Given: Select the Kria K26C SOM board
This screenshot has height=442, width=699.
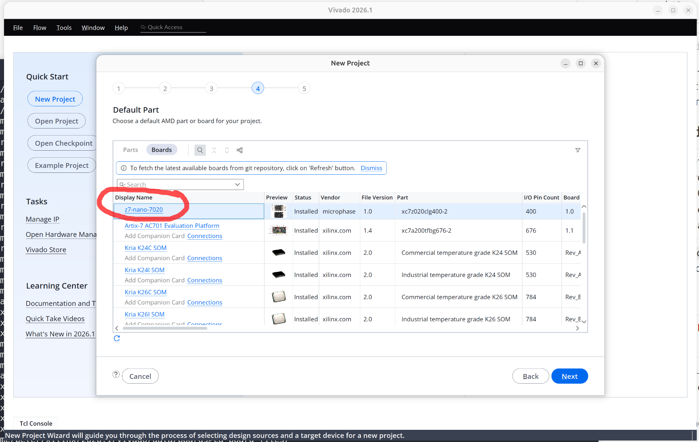Looking at the screenshot, I should [x=146, y=292].
